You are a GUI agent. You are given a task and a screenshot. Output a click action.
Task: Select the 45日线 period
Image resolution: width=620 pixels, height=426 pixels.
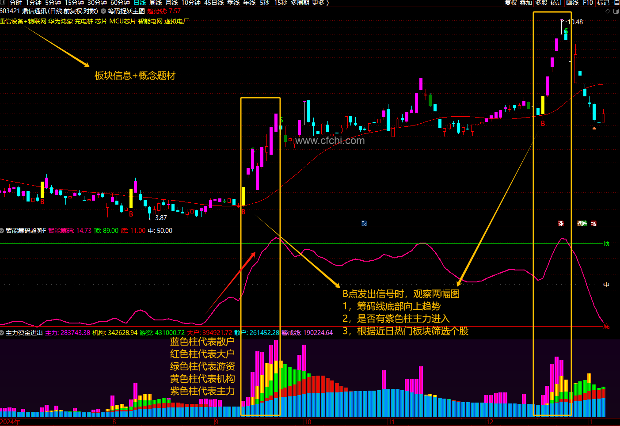click(214, 3)
